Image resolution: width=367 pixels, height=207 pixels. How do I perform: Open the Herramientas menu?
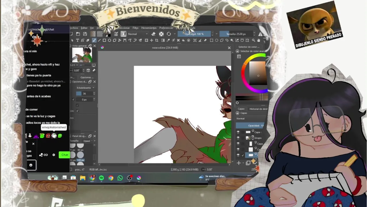click(x=149, y=28)
